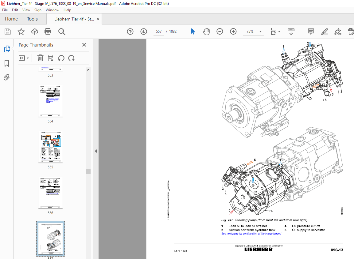Click the scrolling mode icon
Screen dimensions: 354x259
pos(291,32)
